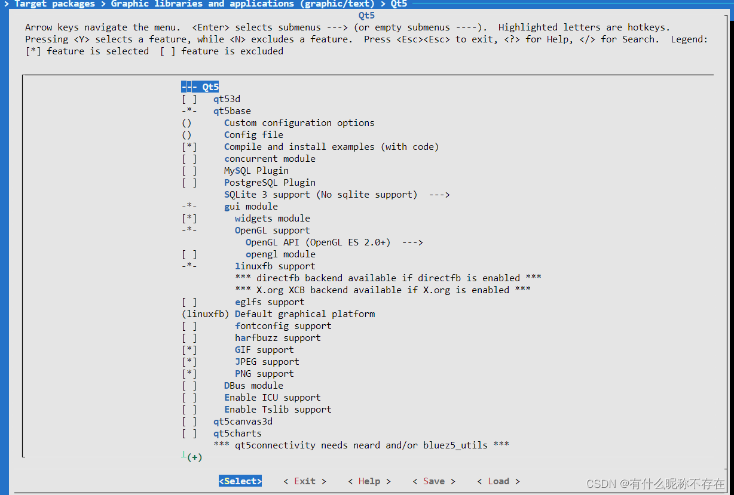Select the OpenGL support entry
Viewport: 734px width, 495px height.
[246, 230]
